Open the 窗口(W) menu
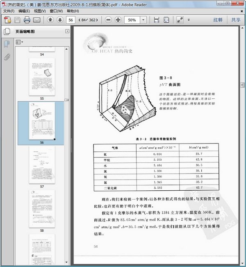 (x=56, y=11)
